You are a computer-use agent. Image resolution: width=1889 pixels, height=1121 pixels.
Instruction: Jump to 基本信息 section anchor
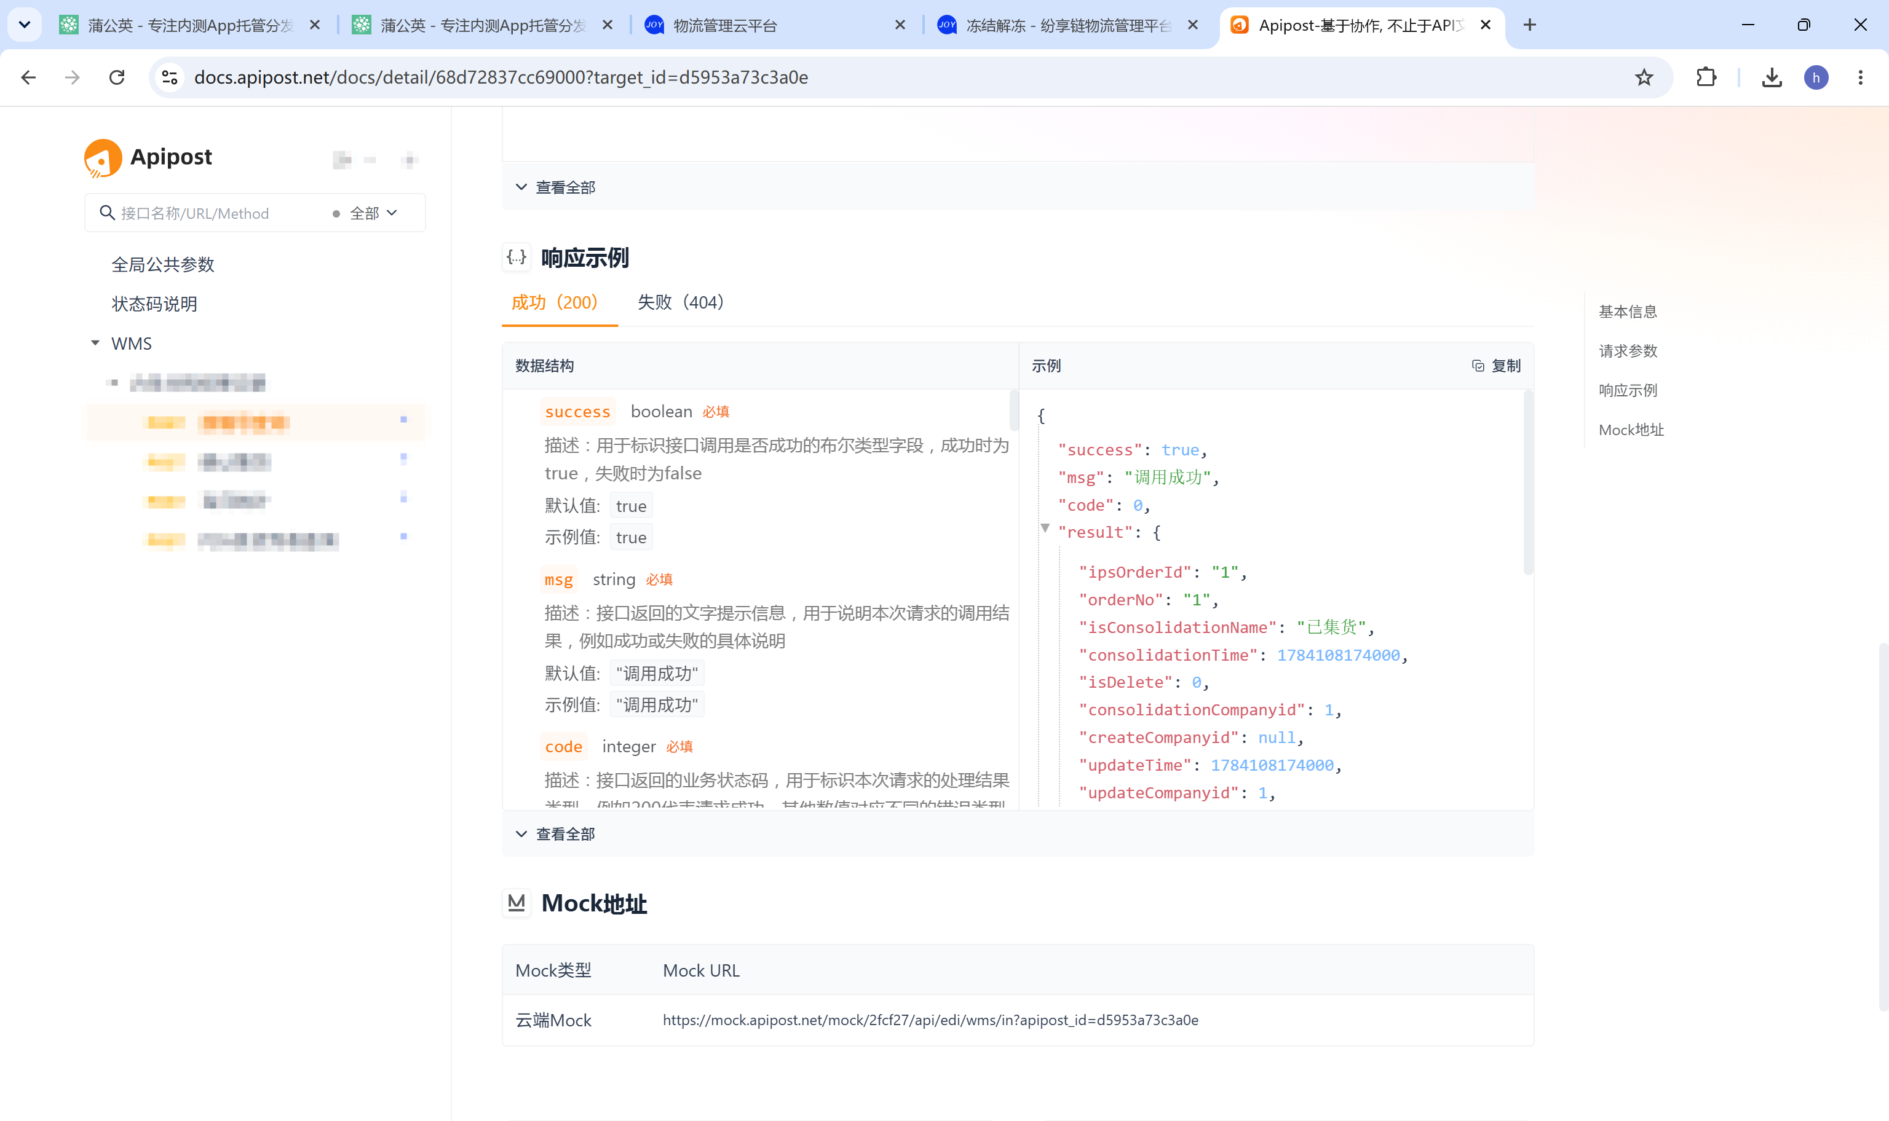click(1628, 311)
